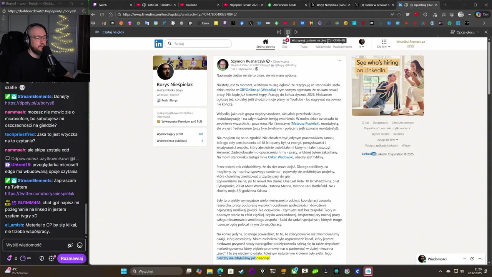The image size is (492, 277).
Task: Click the LinkedIn Szukaj search field
Action: 198,43
